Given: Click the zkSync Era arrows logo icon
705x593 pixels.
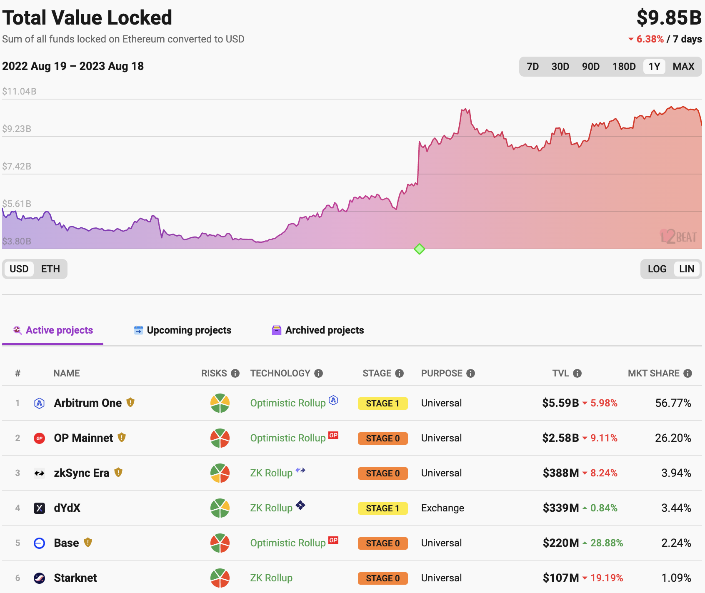Looking at the screenshot, I should click(x=39, y=473).
